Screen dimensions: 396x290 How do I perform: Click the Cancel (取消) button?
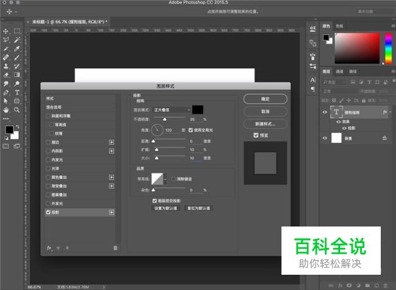tap(265, 111)
